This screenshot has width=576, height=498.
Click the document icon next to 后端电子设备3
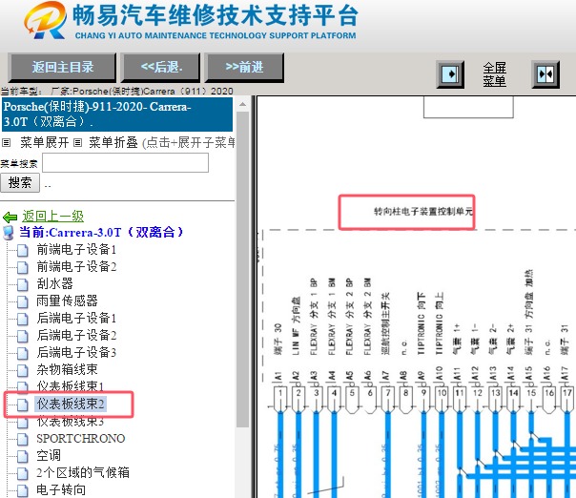click(x=22, y=353)
